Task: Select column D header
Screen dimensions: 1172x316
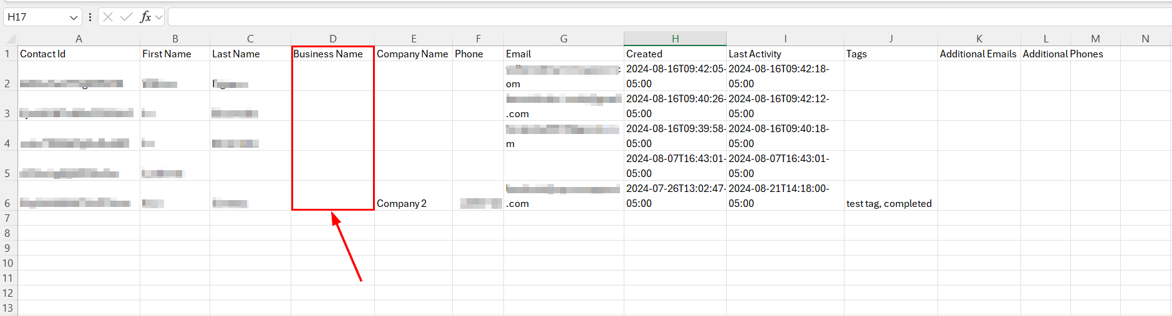Action: point(332,39)
